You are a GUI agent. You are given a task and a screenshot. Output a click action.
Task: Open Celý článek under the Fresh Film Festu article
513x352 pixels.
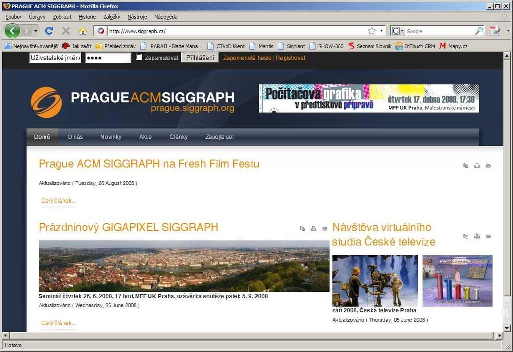pos(58,201)
